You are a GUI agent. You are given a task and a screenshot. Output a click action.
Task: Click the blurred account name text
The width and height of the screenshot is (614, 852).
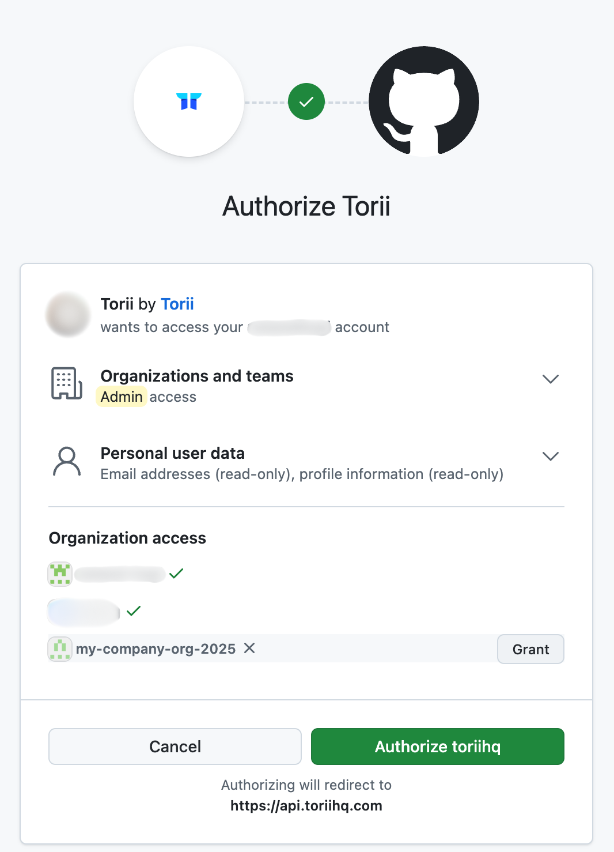[x=290, y=327]
